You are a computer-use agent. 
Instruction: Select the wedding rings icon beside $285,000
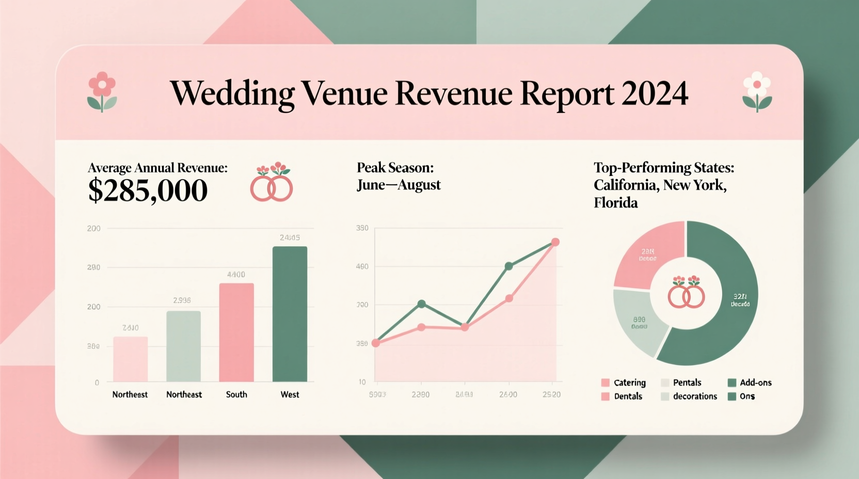point(272,187)
